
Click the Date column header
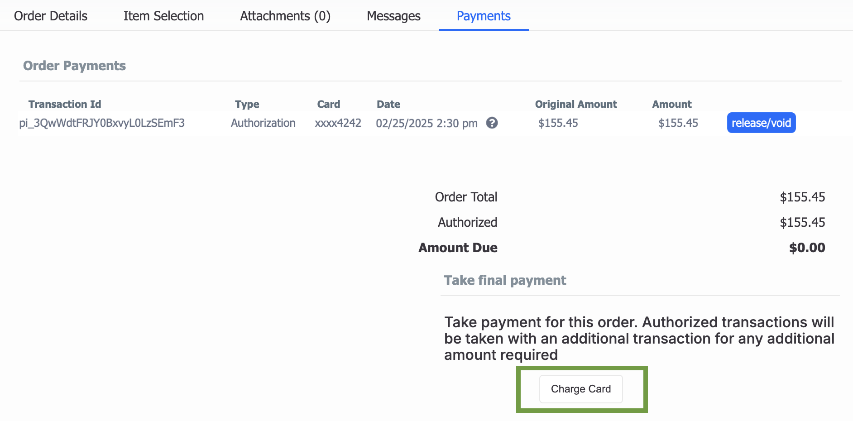click(388, 104)
